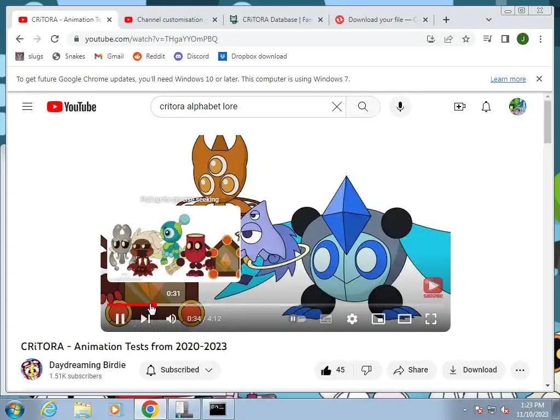Image resolution: width=560 pixels, height=420 pixels.
Task: Click subscribe watermark in video
Action: tap(433, 288)
